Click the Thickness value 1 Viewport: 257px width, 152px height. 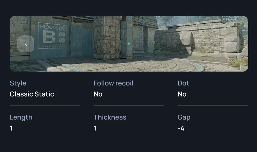(x=95, y=128)
